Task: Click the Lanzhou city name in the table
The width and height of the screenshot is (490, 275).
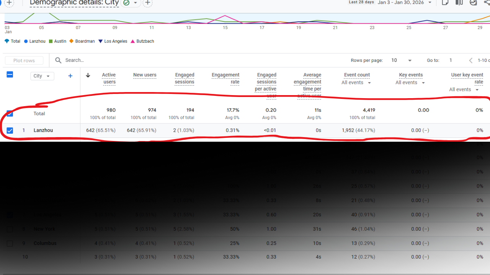Action: point(43,130)
